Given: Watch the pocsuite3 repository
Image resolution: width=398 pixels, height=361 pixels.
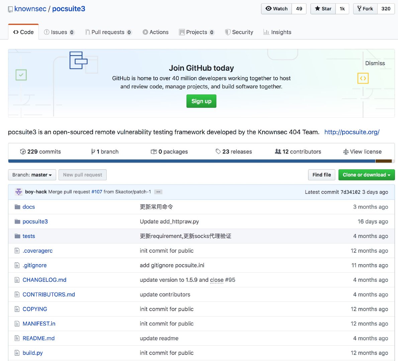Looking at the screenshot, I should (277, 9).
